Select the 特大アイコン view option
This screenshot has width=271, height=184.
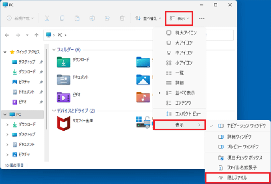[179, 33]
